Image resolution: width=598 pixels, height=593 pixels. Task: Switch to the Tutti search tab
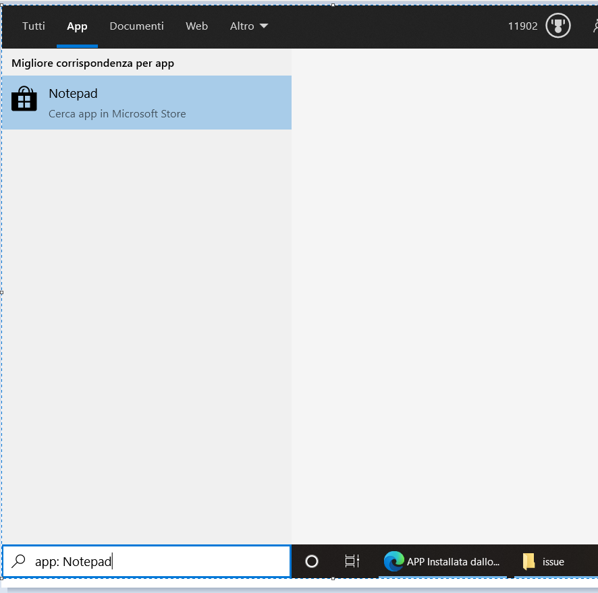(34, 26)
